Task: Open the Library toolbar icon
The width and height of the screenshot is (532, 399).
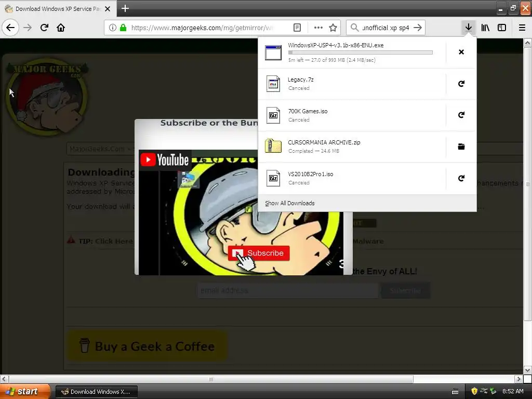Action: click(x=485, y=28)
